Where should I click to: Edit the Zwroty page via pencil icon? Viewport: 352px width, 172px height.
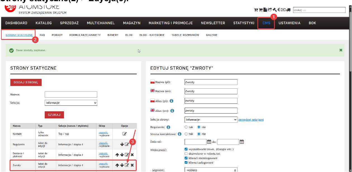(127, 165)
